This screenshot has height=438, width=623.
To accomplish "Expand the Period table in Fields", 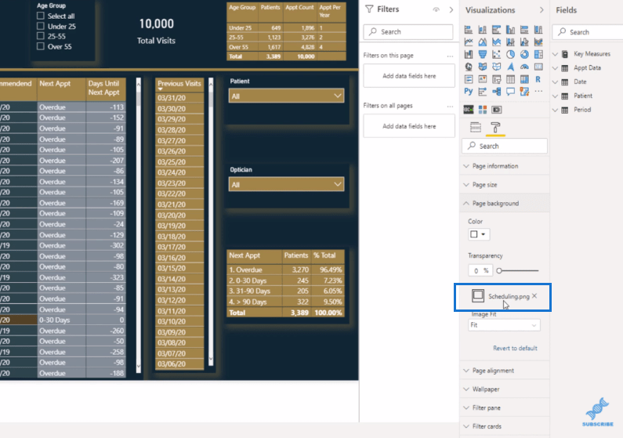I will coord(555,110).
